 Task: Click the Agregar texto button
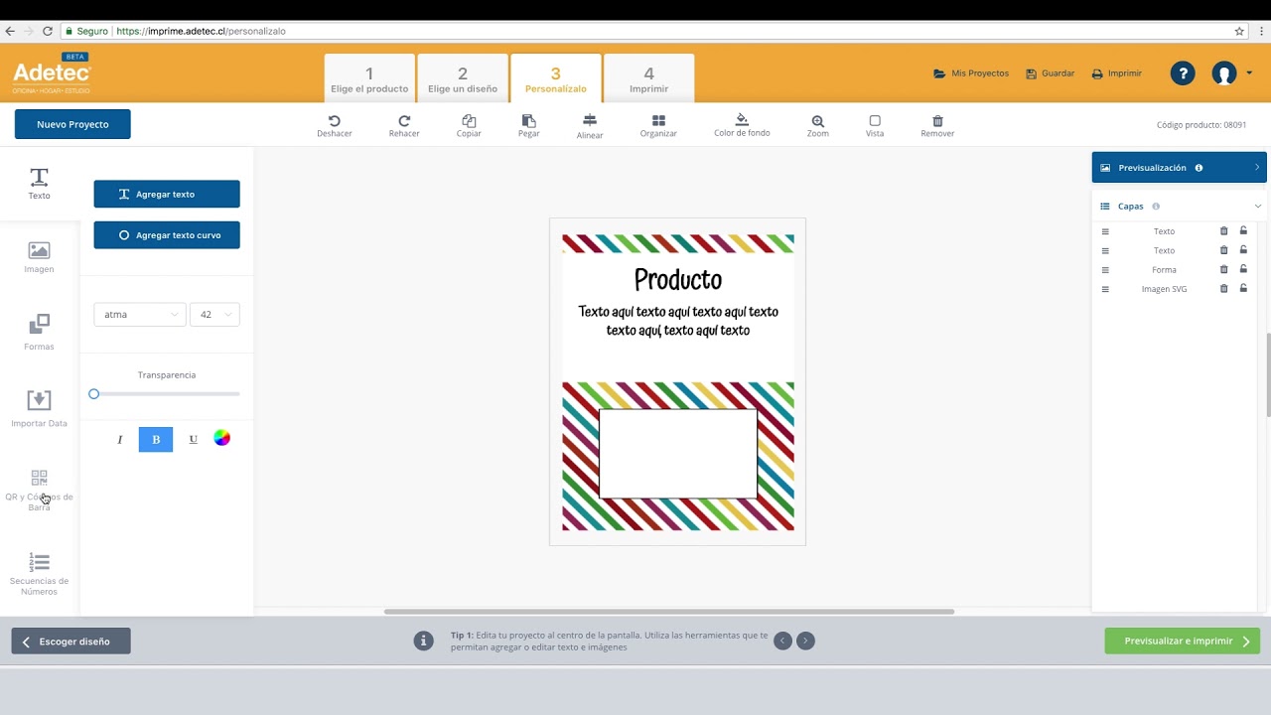tap(167, 194)
